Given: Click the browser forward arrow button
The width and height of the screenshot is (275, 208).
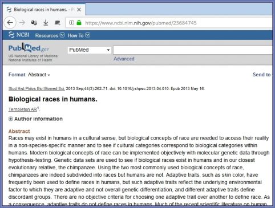Looking at the screenshot, I should coord(22,23).
